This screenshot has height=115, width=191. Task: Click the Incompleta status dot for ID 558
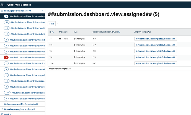click(x=74, y=45)
